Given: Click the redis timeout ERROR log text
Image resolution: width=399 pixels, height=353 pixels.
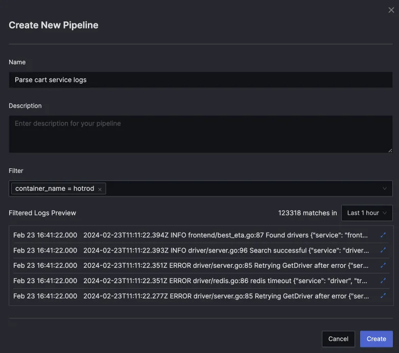Looking at the screenshot, I should coord(225,281).
